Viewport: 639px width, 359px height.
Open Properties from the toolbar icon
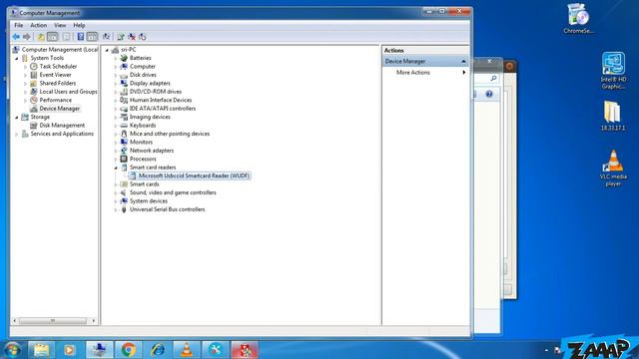[66, 37]
